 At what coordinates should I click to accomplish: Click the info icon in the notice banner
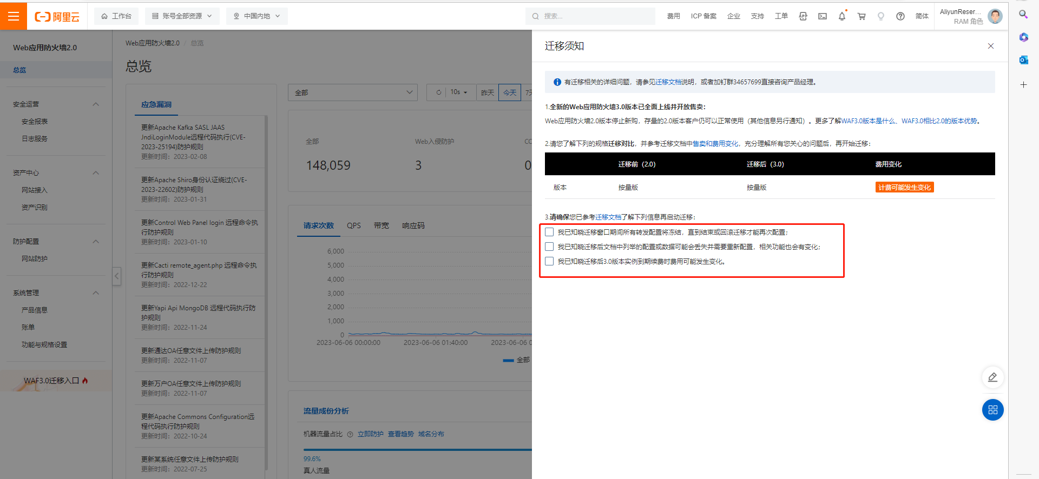[x=557, y=82]
